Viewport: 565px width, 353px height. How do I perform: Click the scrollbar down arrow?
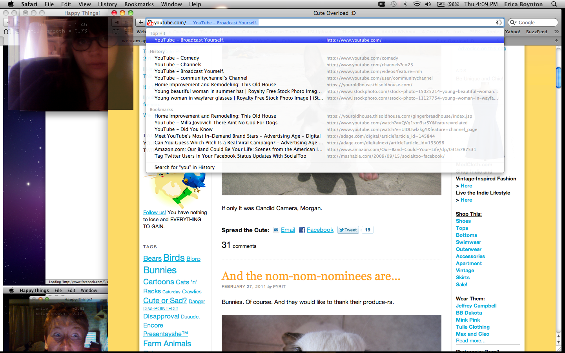pyautogui.click(x=558, y=342)
